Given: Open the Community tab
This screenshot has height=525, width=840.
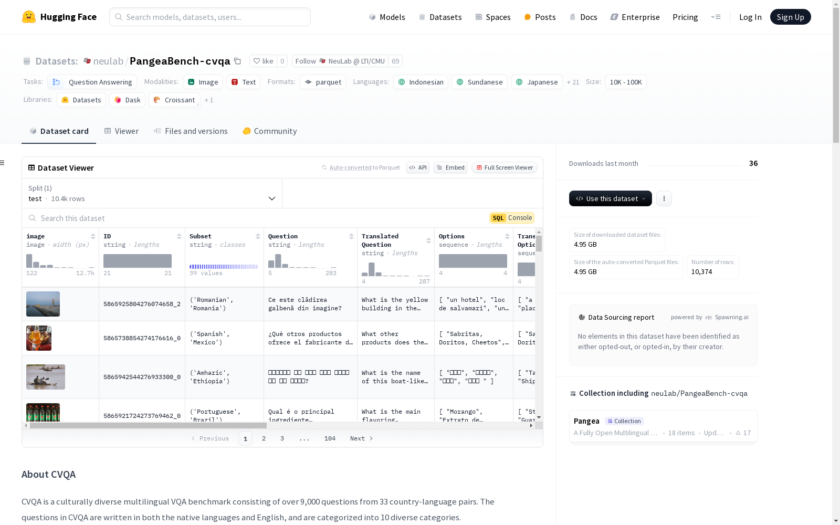Looking at the screenshot, I should (270, 131).
